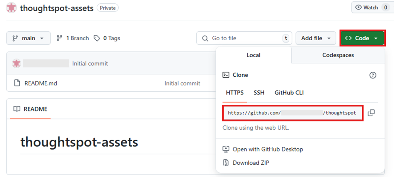
Task: Click the Clone help question mark icon
Action: (x=373, y=75)
